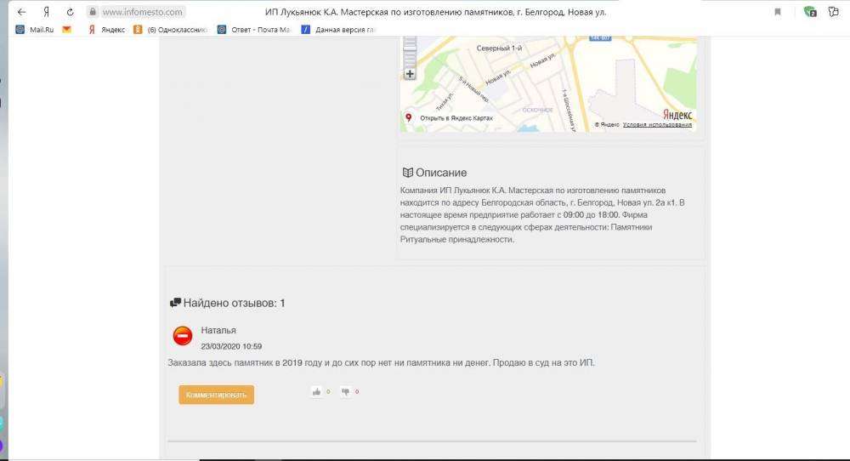Zoom out the map with plus button
The height and width of the screenshot is (461, 850).
pyautogui.click(x=410, y=74)
